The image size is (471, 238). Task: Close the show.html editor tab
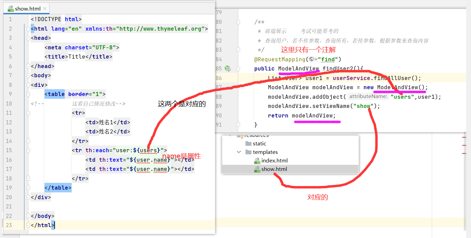[45, 9]
